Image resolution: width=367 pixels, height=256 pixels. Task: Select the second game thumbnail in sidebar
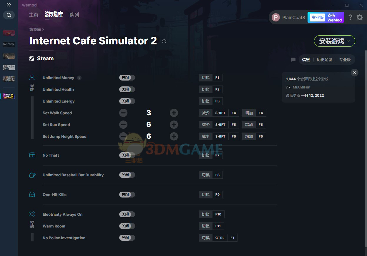point(9,44)
